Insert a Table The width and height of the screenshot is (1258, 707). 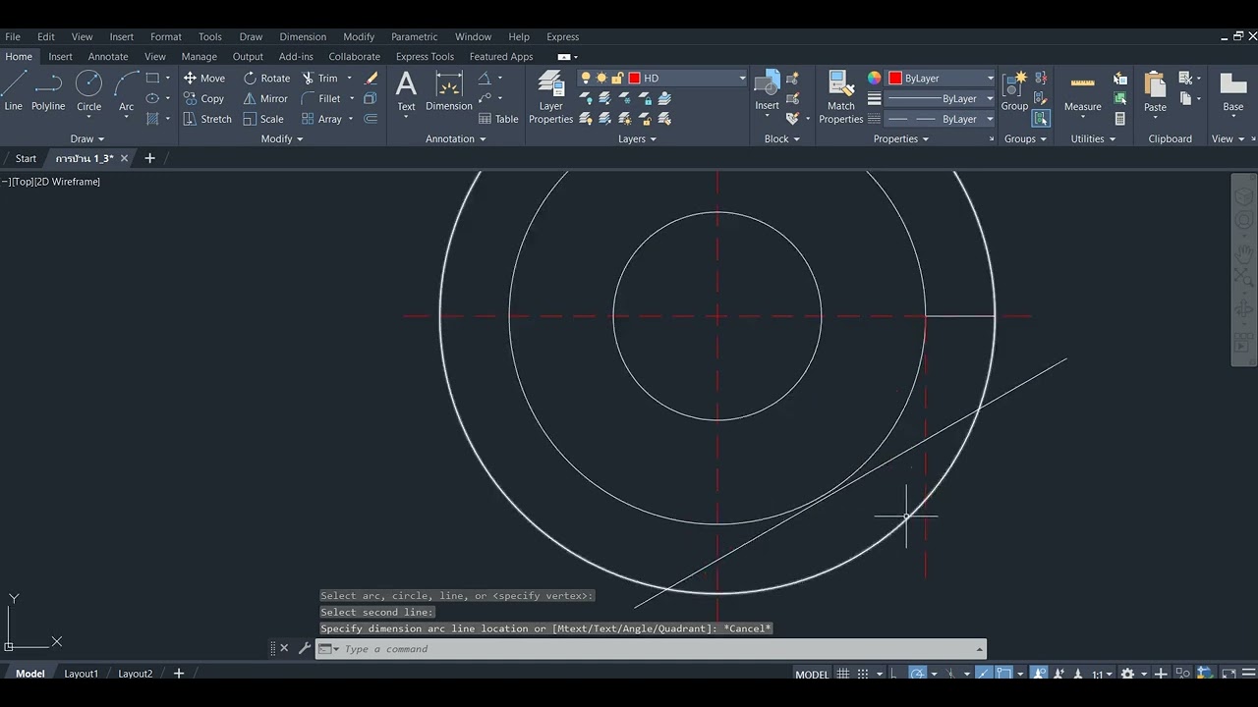tap(498, 119)
